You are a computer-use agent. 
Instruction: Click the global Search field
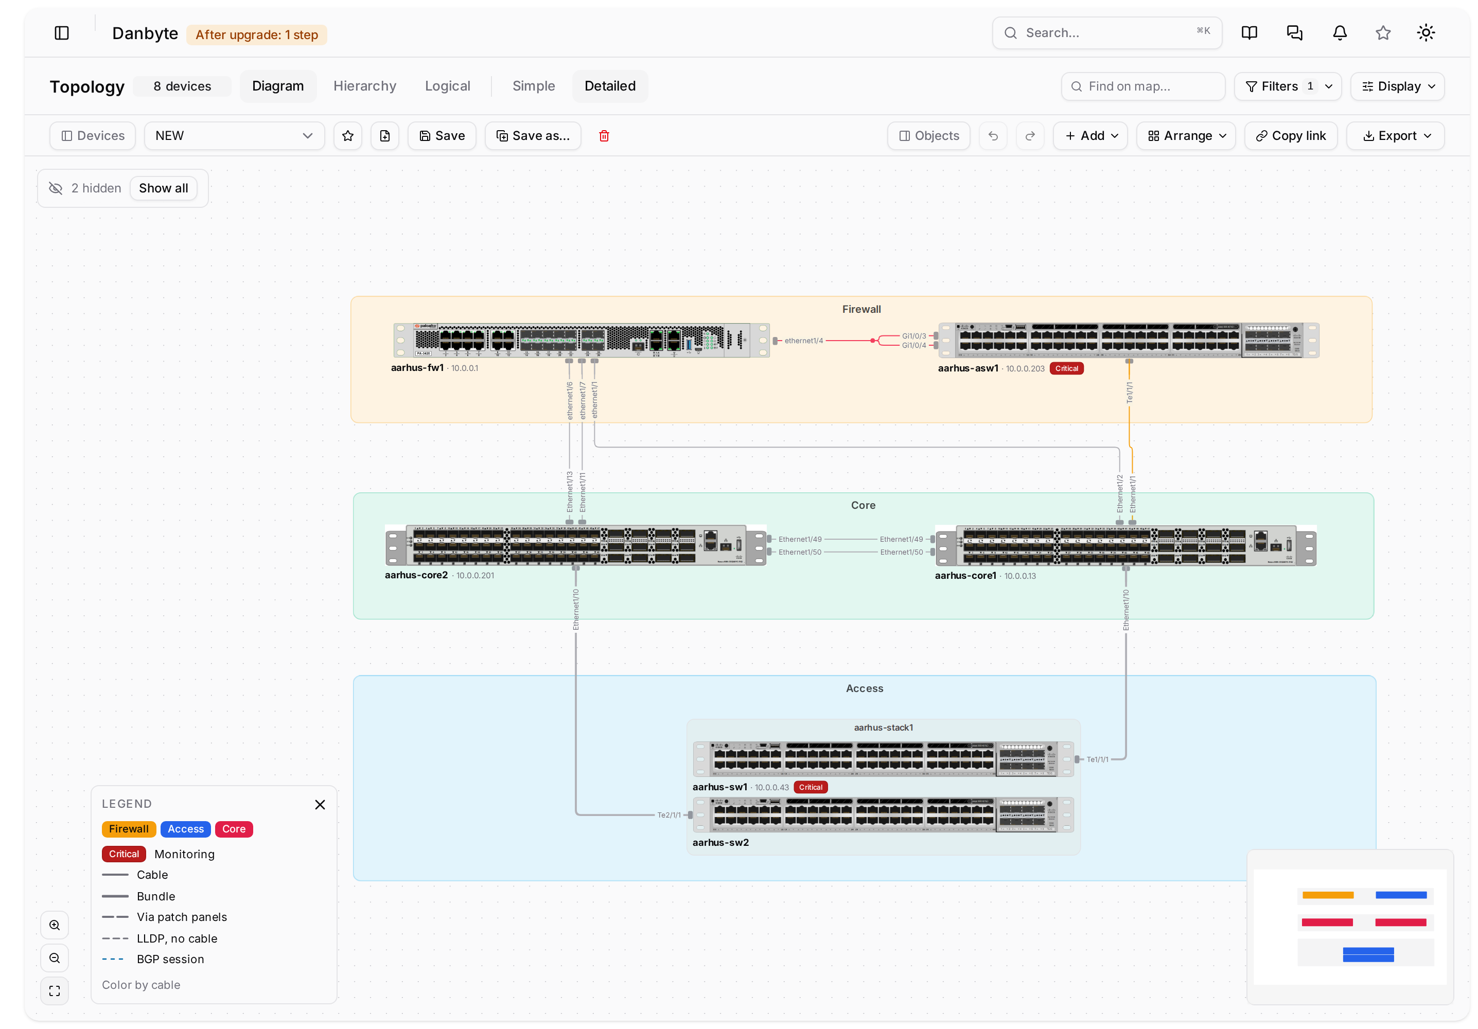[1107, 33]
